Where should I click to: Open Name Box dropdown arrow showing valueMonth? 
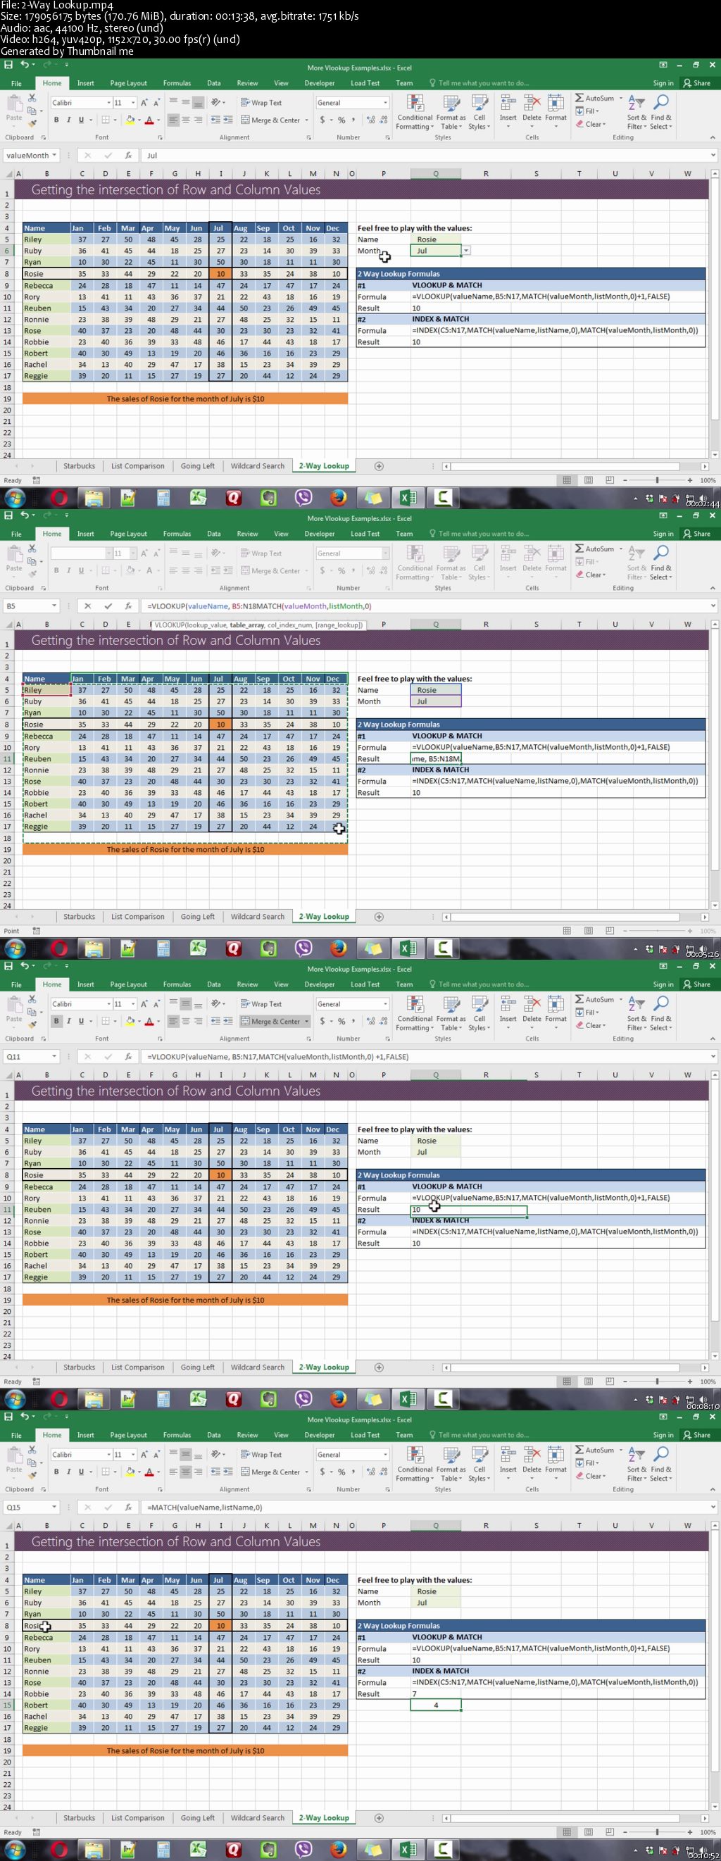pyautogui.click(x=54, y=156)
